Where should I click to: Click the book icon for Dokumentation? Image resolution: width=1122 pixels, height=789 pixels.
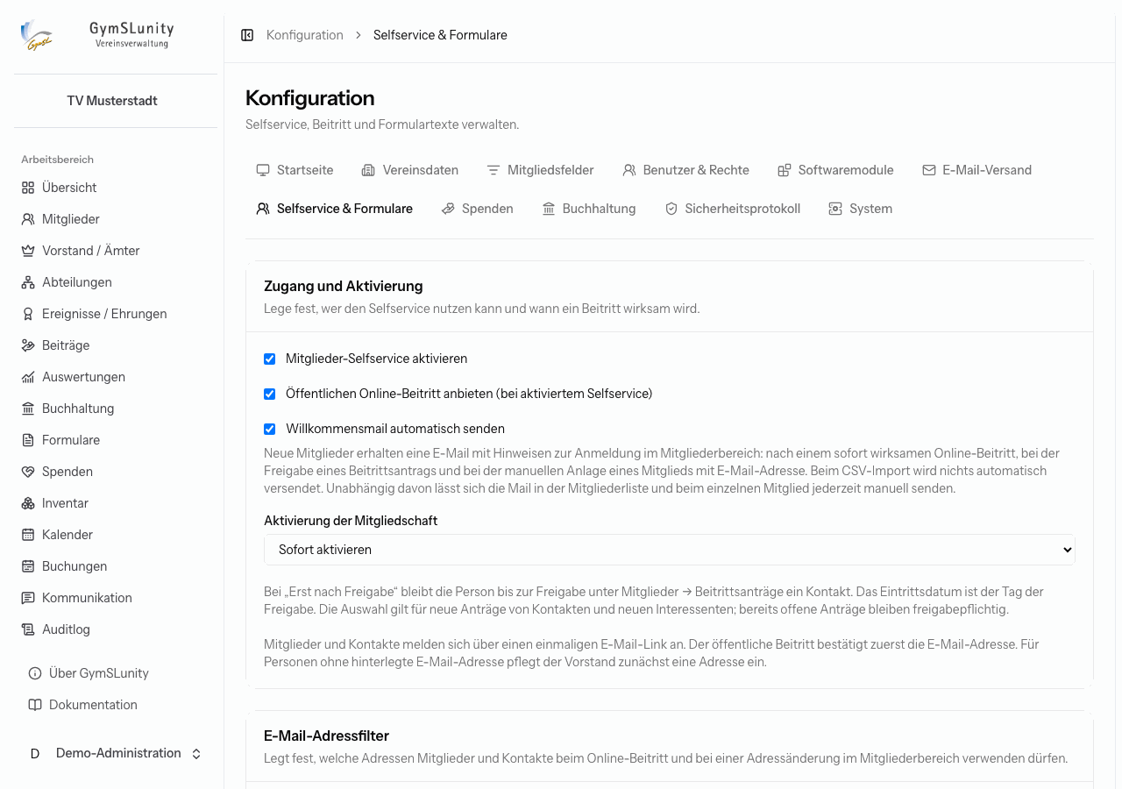(35, 705)
